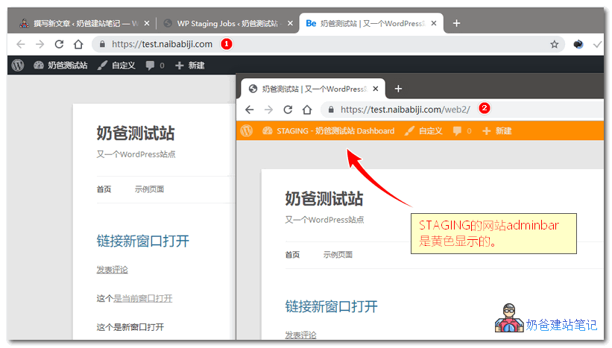Follow the 是当前窗口打开 link

[142, 299]
